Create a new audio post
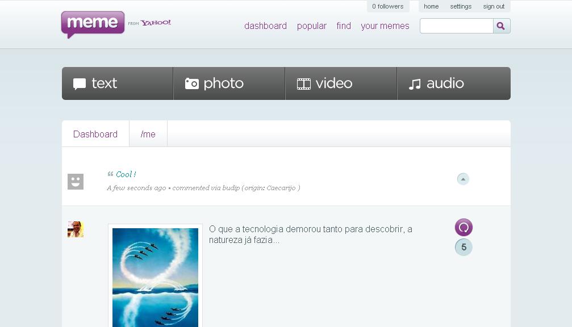572x327 pixels. 453,83
